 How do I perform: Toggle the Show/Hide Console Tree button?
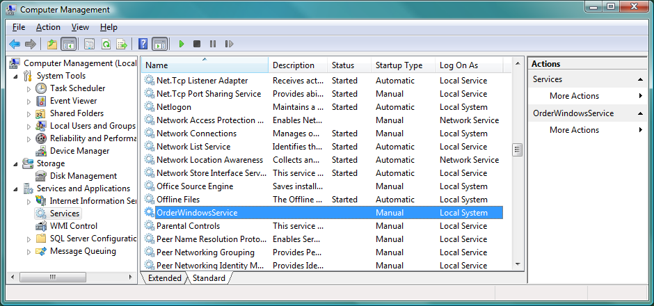68,45
